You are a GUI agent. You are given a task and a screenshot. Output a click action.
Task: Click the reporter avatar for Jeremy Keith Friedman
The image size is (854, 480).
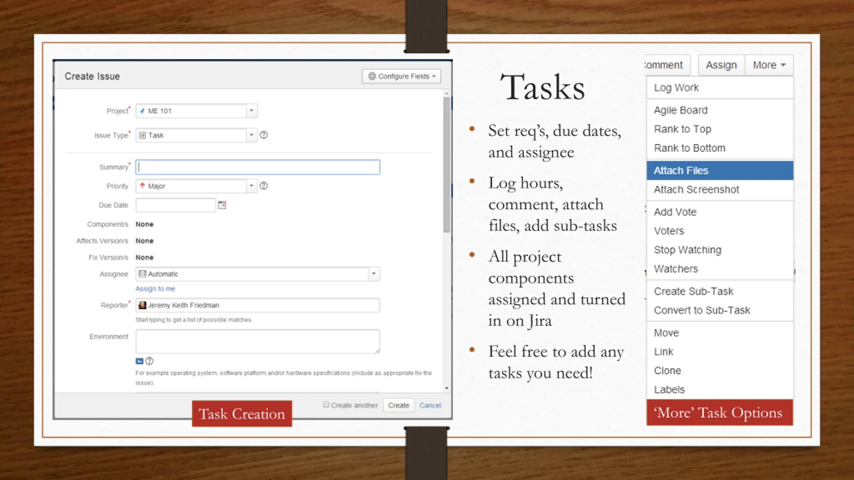[x=142, y=305]
